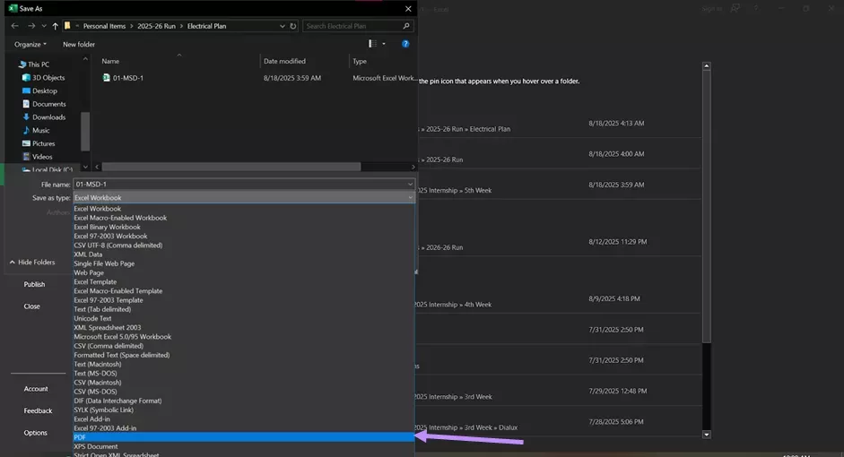
Task: Open Documents in navigation pane
Action: pos(44,104)
